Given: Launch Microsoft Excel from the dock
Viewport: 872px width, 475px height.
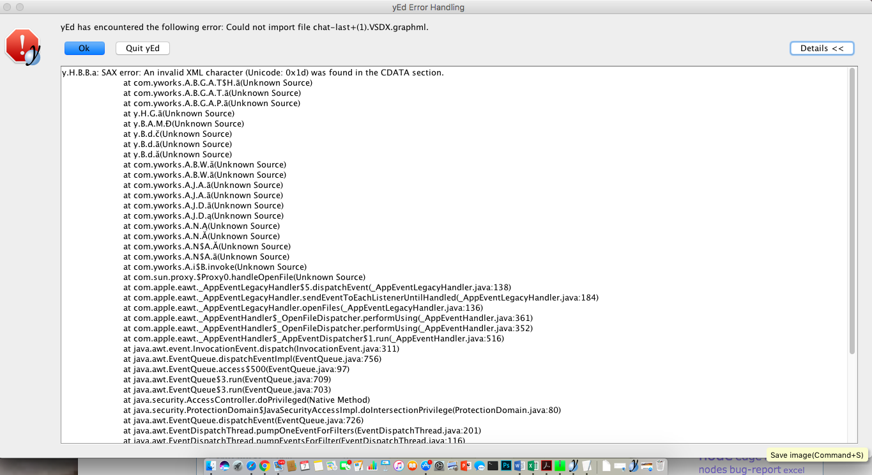Looking at the screenshot, I should tap(533, 466).
